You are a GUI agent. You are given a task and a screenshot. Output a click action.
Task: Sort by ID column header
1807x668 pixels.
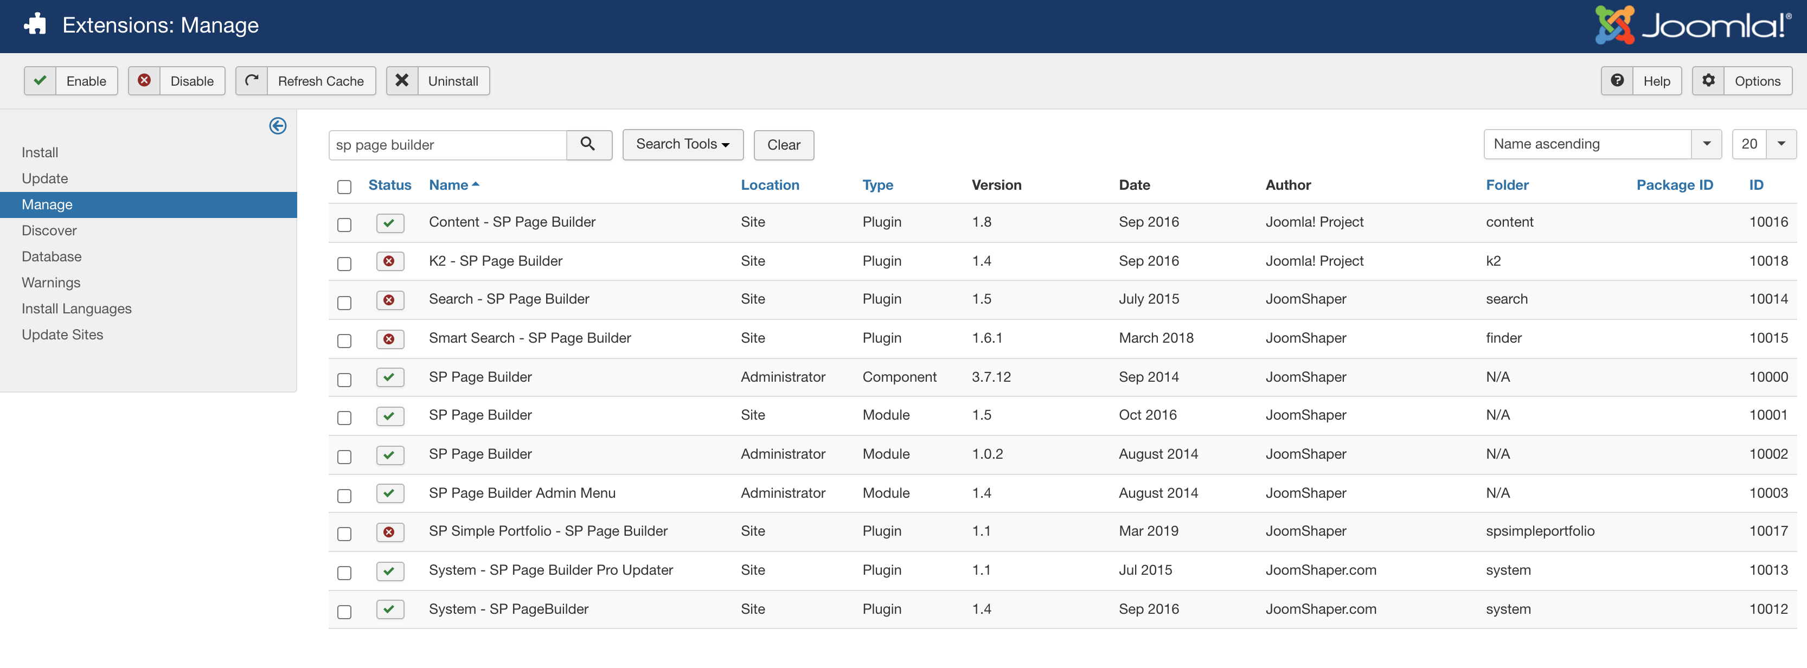pos(1756,184)
